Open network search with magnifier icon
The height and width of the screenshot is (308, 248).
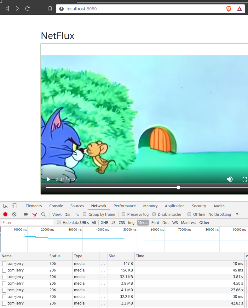[43, 215]
